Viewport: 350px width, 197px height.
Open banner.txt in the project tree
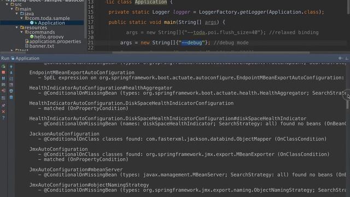click(x=42, y=46)
